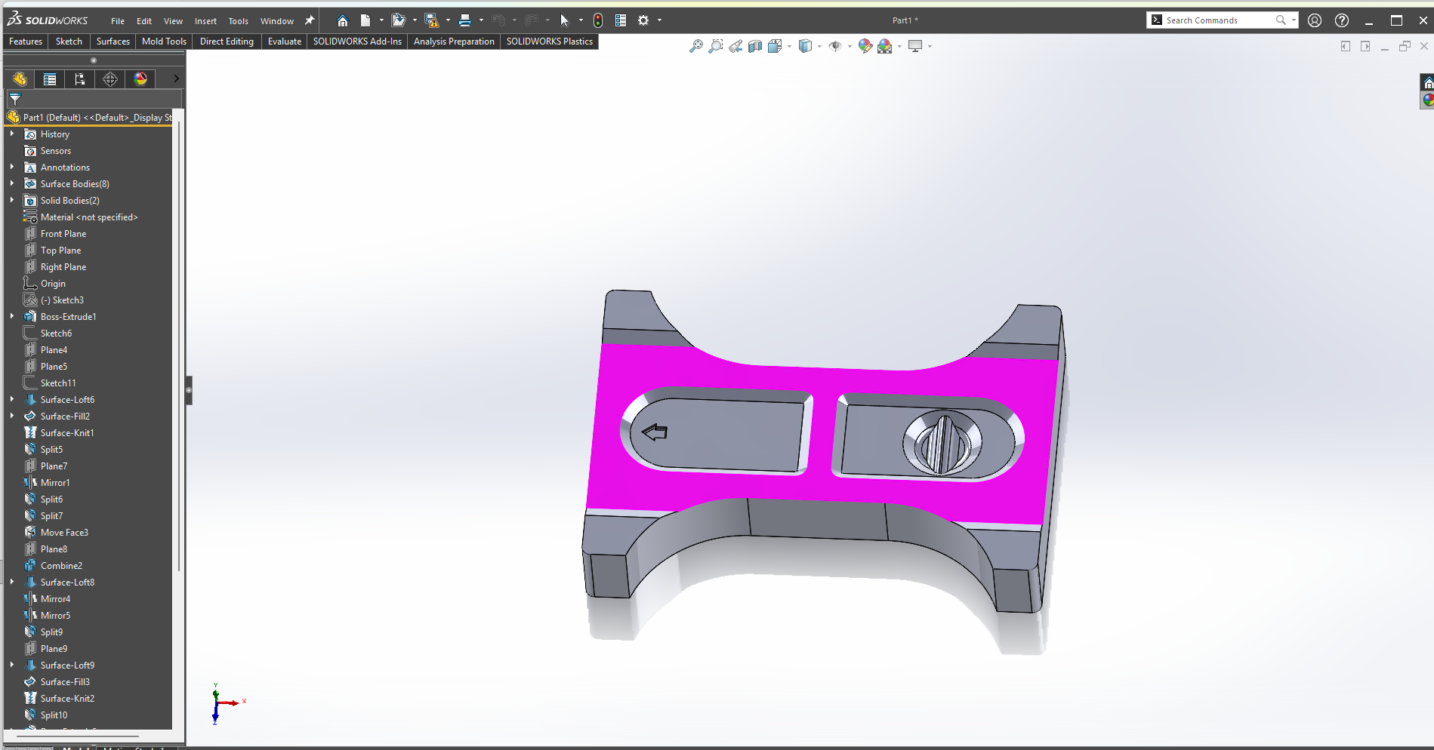This screenshot has height=750, width=1434.
Task: Open the DisplayManager color ball tab
Action: (140, 79)
